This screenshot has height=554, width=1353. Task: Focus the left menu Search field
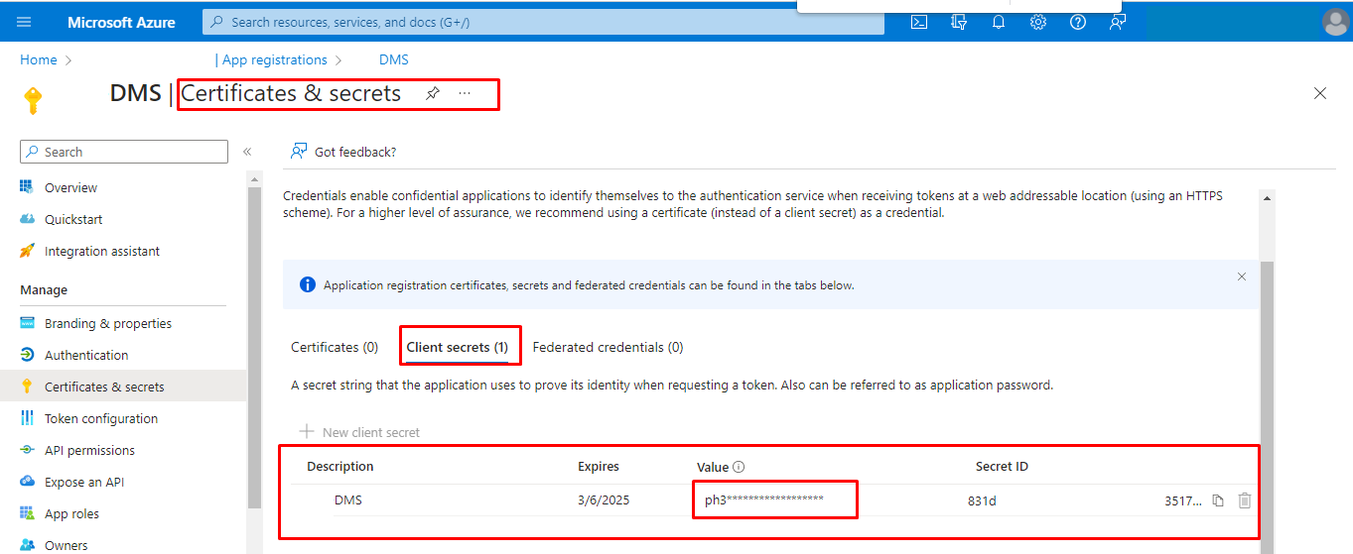[124, 152]
